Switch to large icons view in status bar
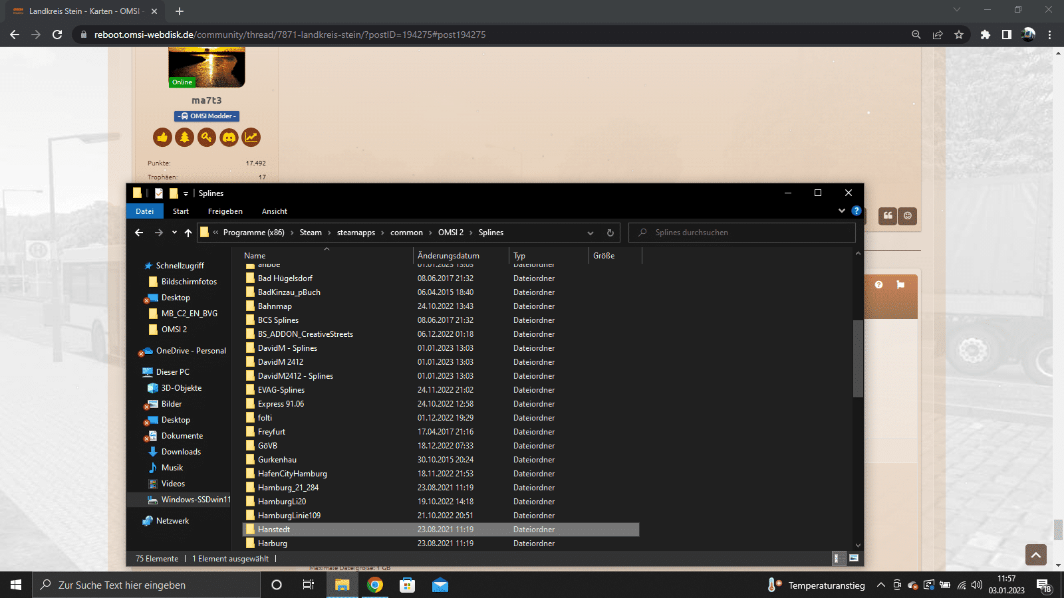Screen dimensions: 1064x598 pyautogui.click(x=854, y=558)
